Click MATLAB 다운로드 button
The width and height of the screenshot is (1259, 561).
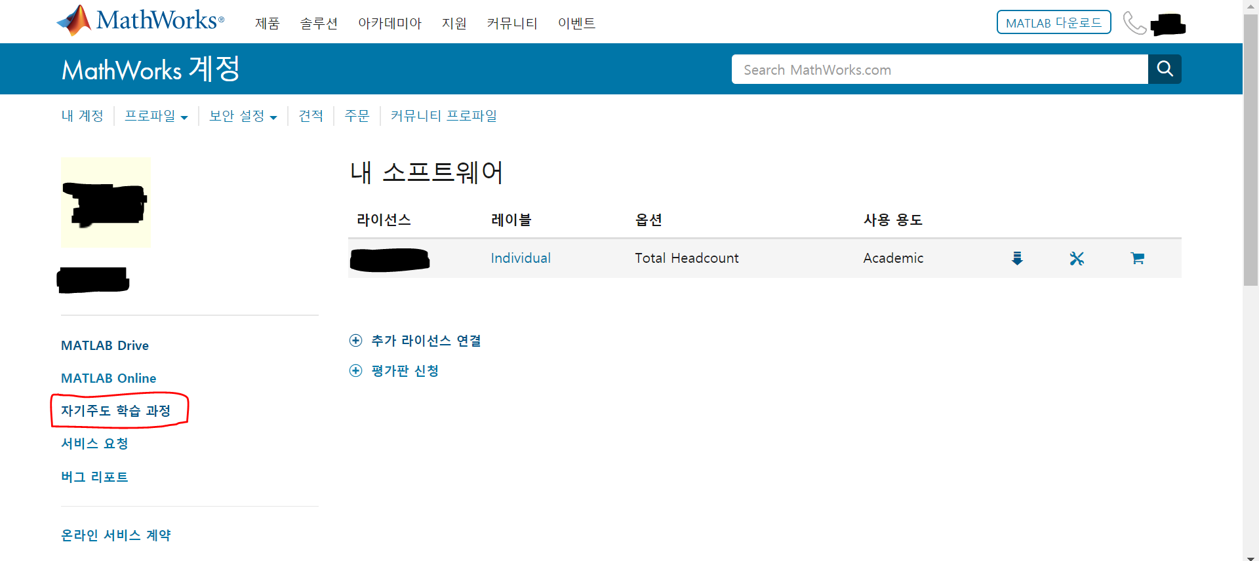[1054, 22]
